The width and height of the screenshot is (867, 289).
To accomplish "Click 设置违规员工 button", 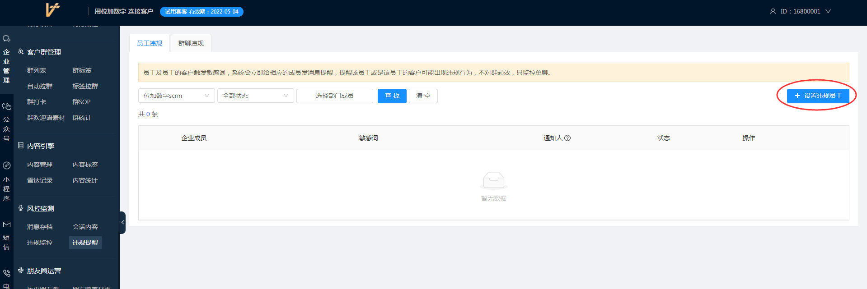I will 818,96.
